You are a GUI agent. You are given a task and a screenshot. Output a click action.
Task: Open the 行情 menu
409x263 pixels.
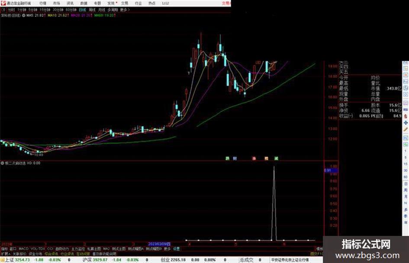[43, 3]
